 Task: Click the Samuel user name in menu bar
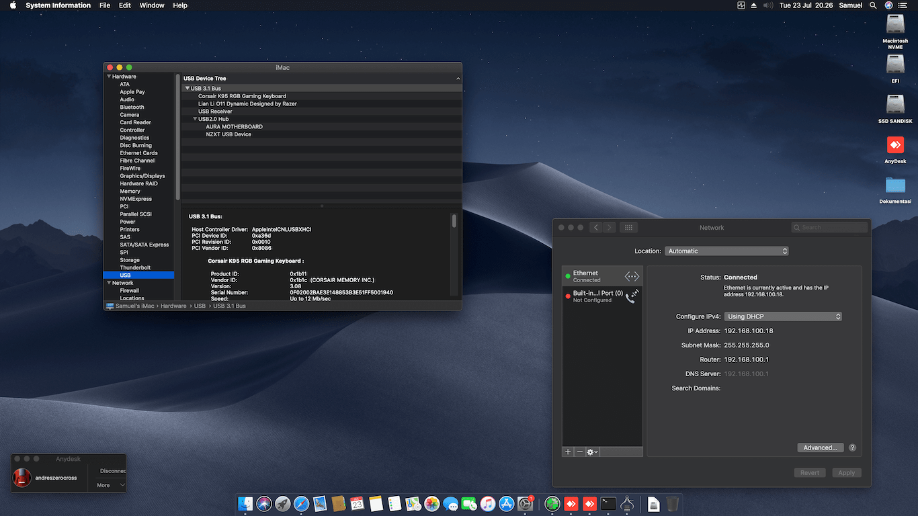pyautogui.click(x=851, y=5)
